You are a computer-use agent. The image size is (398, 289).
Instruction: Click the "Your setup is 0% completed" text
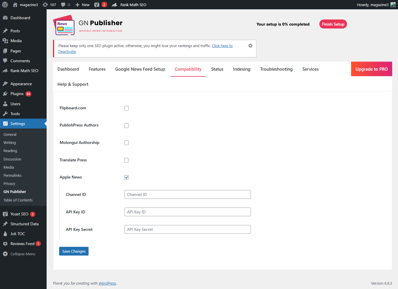(283, 24)
